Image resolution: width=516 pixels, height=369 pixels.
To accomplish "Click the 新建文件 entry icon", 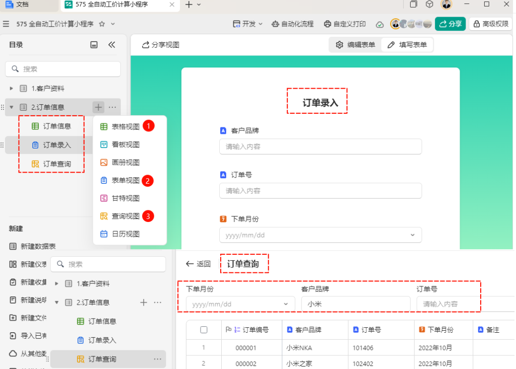I will 13,318.
